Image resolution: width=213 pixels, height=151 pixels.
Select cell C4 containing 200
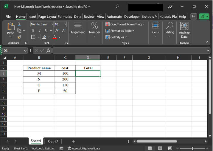click(65, 79)
